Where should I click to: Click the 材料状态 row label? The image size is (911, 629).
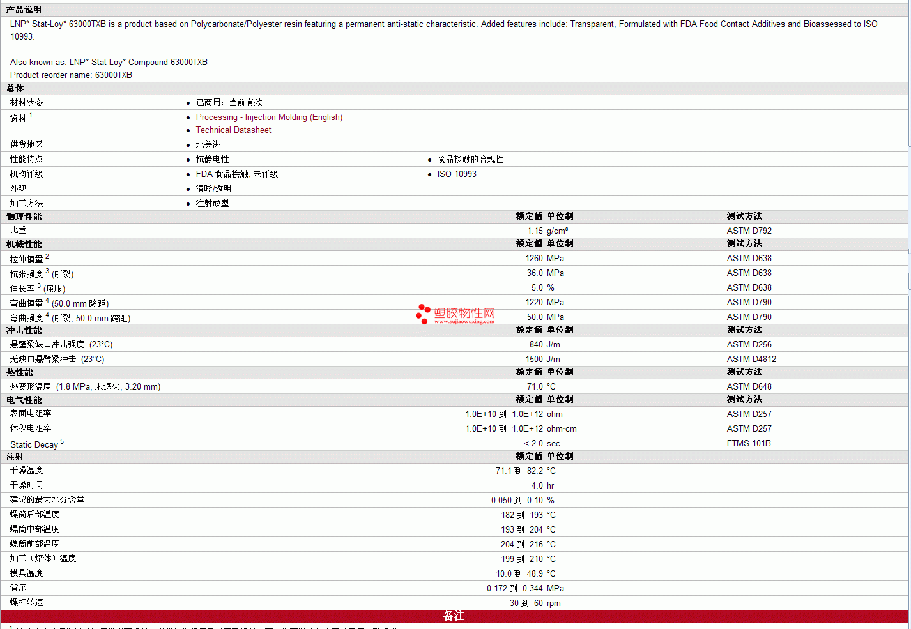(27, 103)
